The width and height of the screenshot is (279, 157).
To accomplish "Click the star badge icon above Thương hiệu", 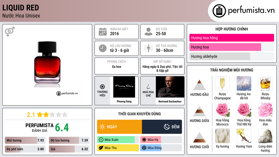I will point(102,87).
